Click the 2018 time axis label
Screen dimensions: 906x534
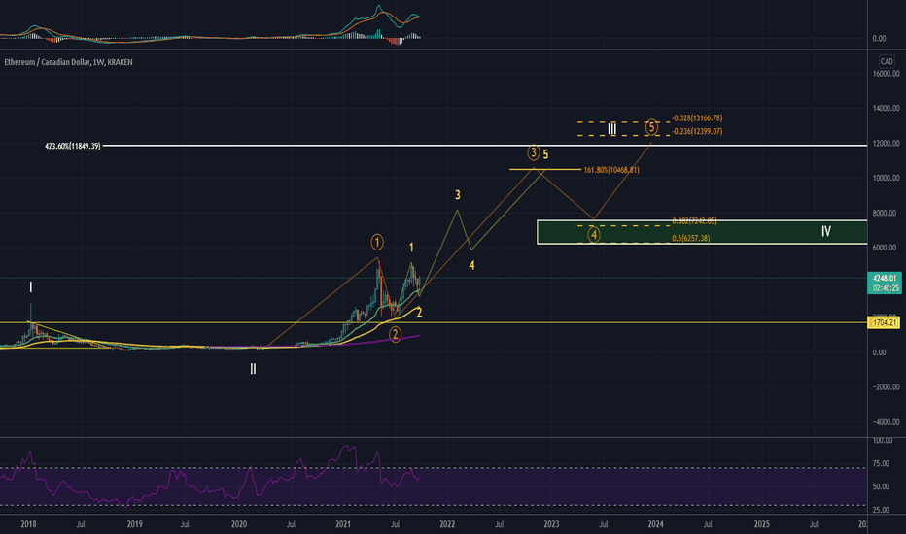click(x=28, y=524)
